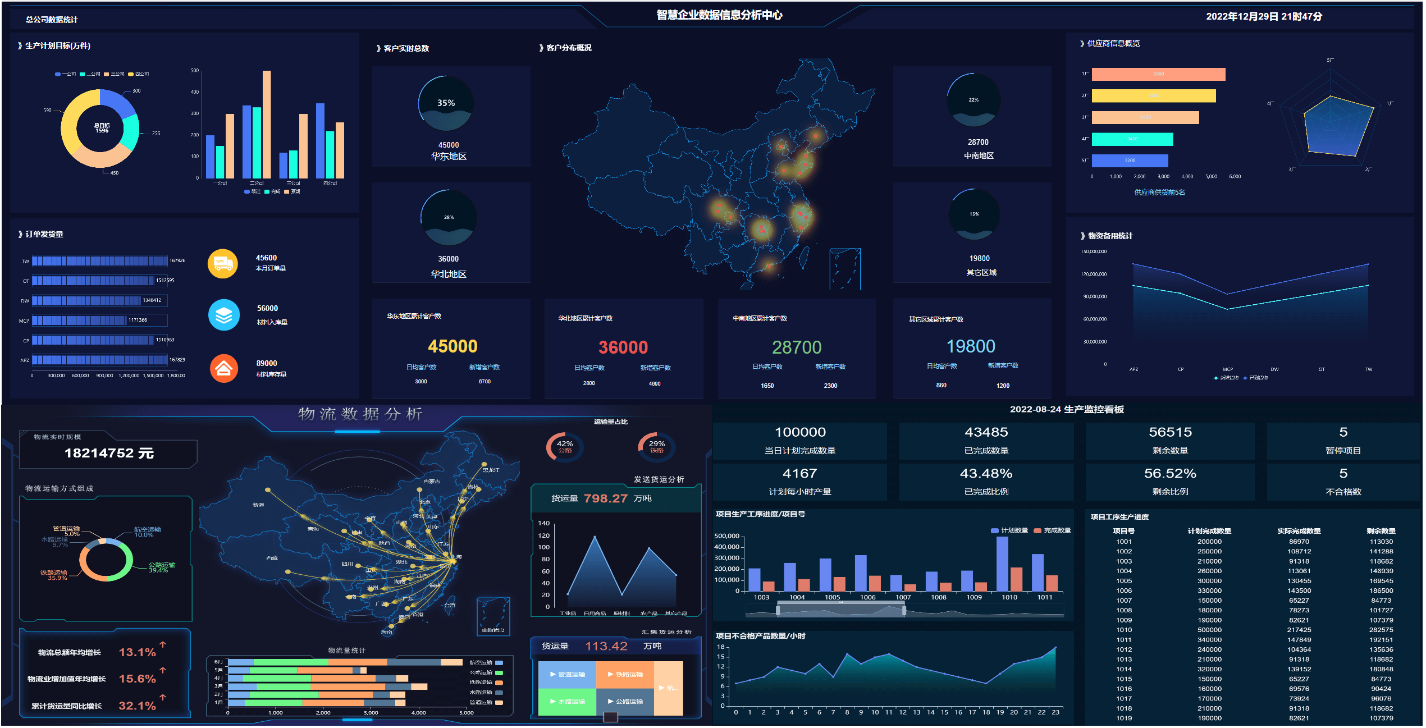This screenshot has height=728, width=1426.
Task: Click the 1厂 5600 supplier bar
Action: coord(1158,75)
